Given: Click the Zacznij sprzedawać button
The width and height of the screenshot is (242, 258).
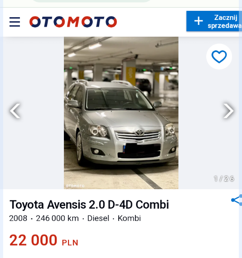Looking at the screenshot, I should (x=214, y=21).
